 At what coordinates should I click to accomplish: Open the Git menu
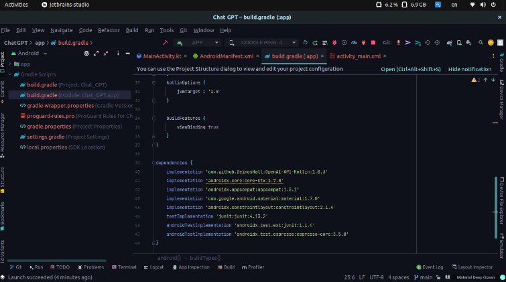pos(183,30)
